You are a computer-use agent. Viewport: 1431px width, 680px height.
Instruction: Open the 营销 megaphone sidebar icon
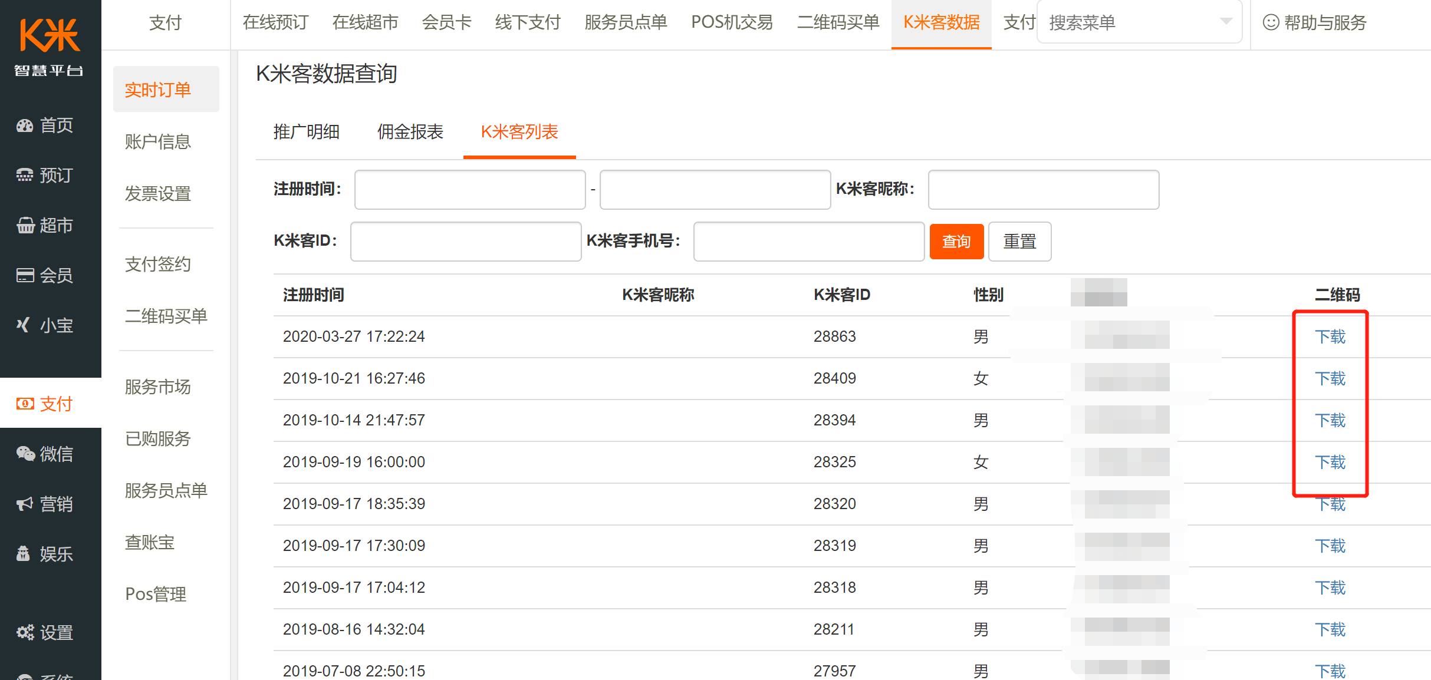pos(25,504)
